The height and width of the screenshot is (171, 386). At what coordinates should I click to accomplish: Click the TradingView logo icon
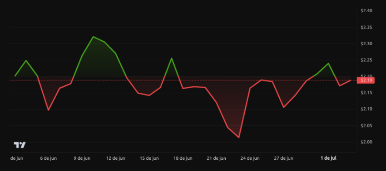tap(20, 145)
